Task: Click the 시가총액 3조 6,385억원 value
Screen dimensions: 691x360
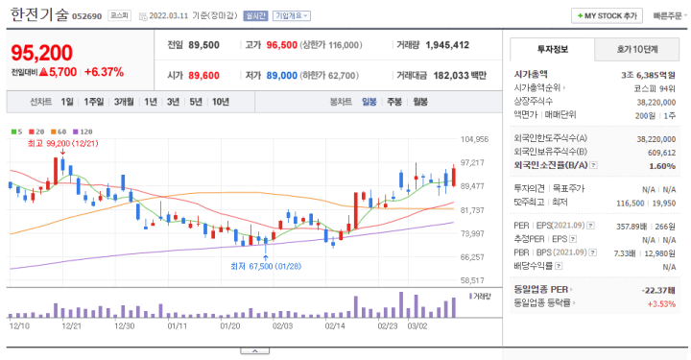Action: click(648, 75)
